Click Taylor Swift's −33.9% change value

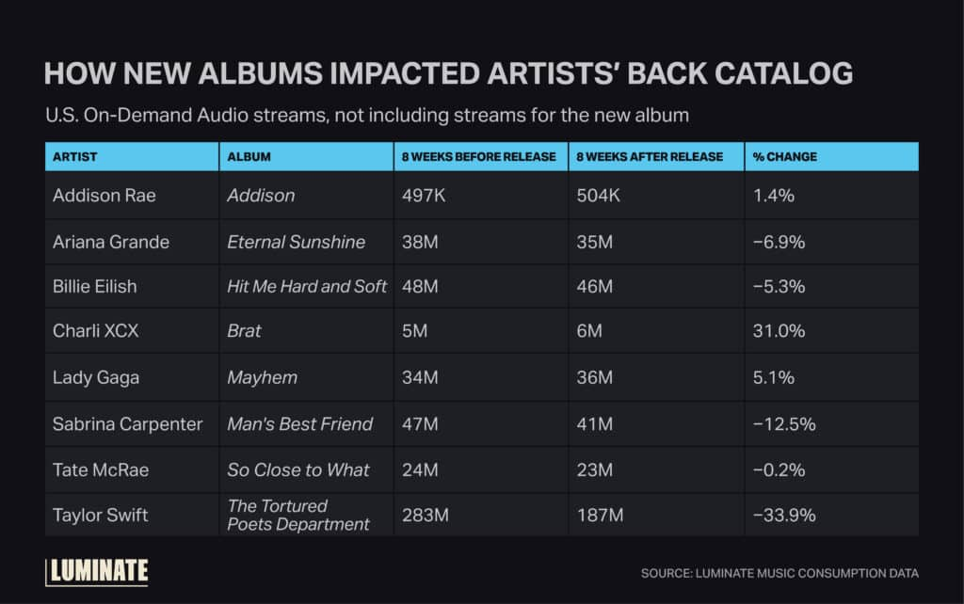point(783,515)
